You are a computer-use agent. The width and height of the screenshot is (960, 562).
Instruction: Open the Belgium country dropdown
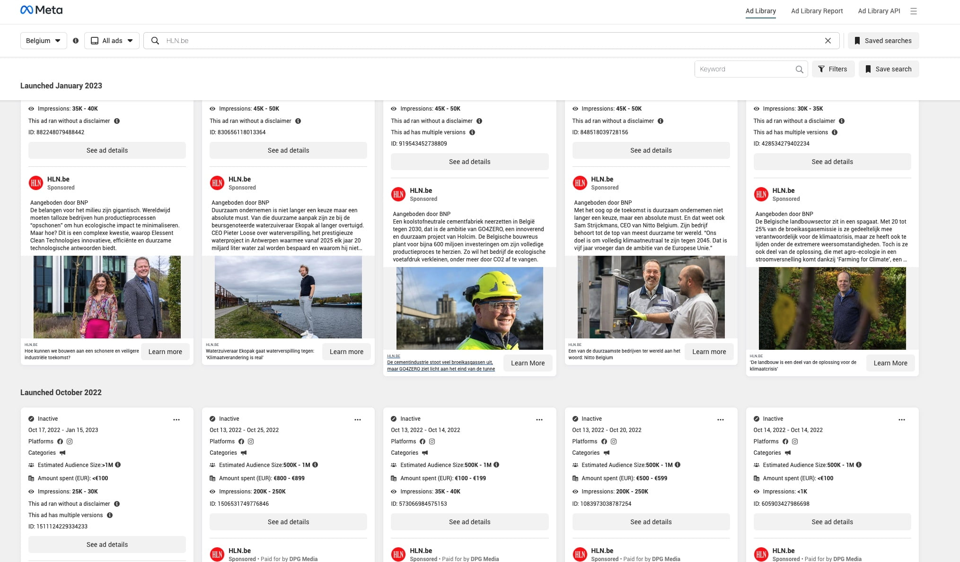pos(44,41)
